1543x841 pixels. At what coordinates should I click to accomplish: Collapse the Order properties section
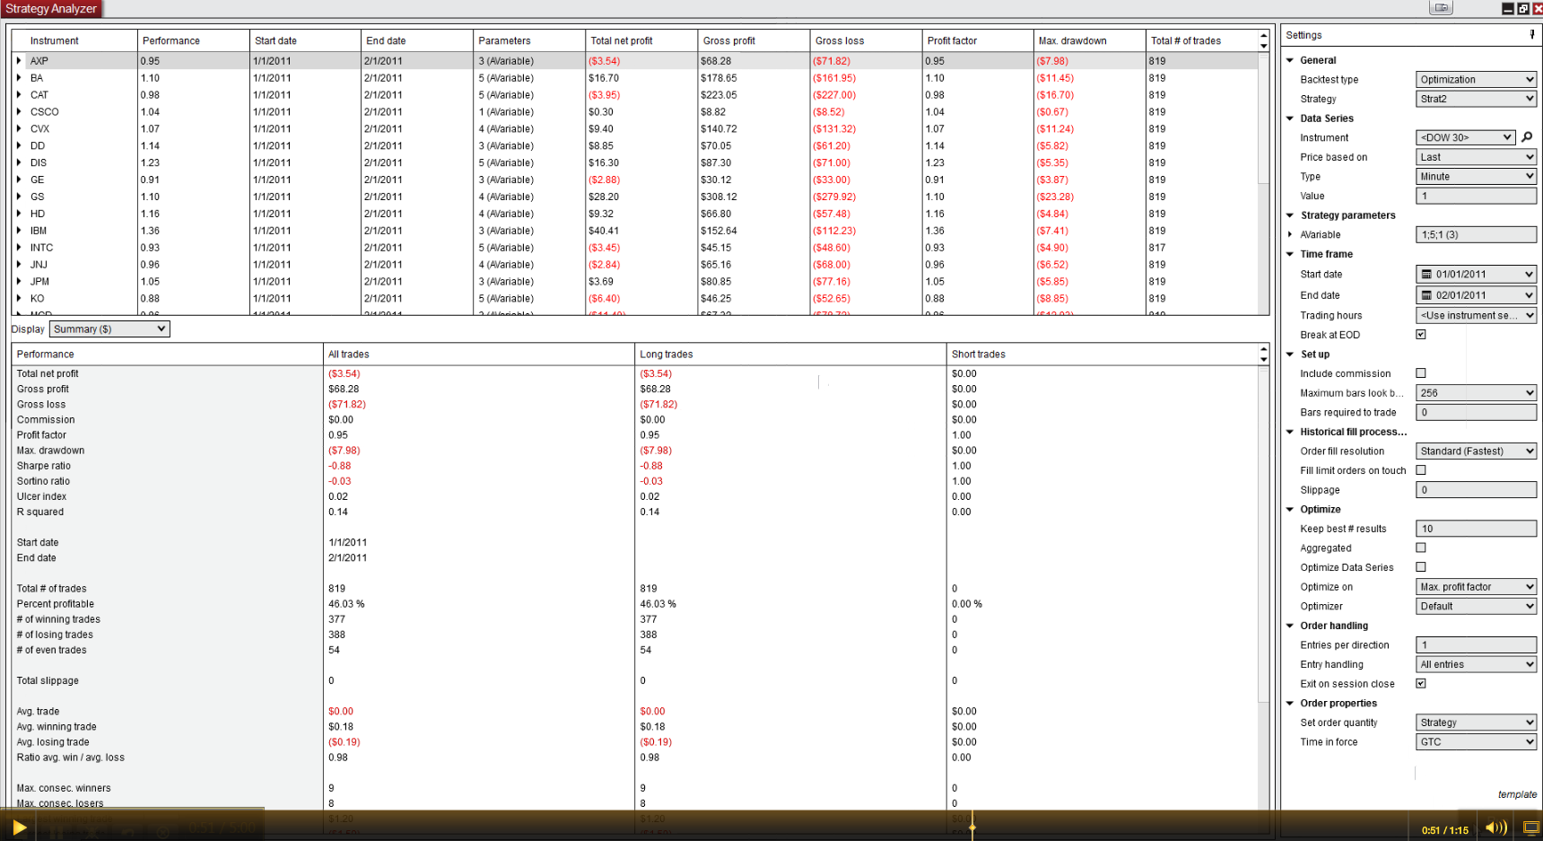point(1290,704)
